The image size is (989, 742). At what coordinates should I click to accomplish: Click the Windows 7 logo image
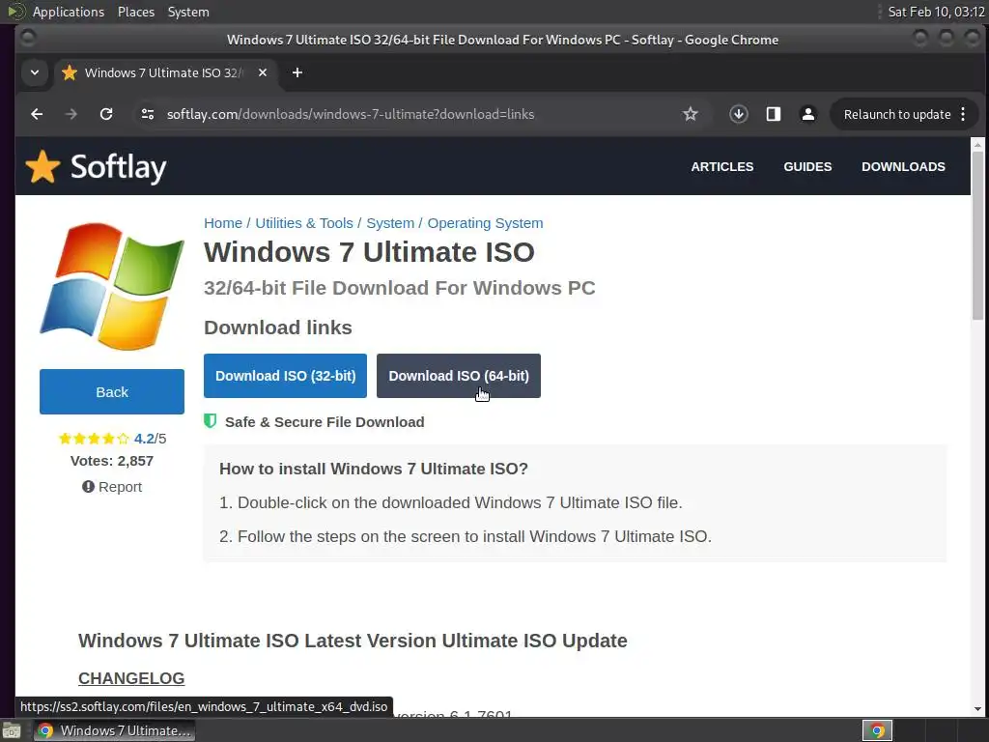[x=112, y=285]
